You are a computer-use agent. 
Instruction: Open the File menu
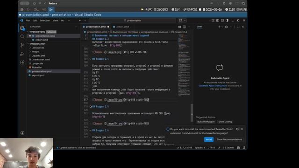[x=28, y=21]
